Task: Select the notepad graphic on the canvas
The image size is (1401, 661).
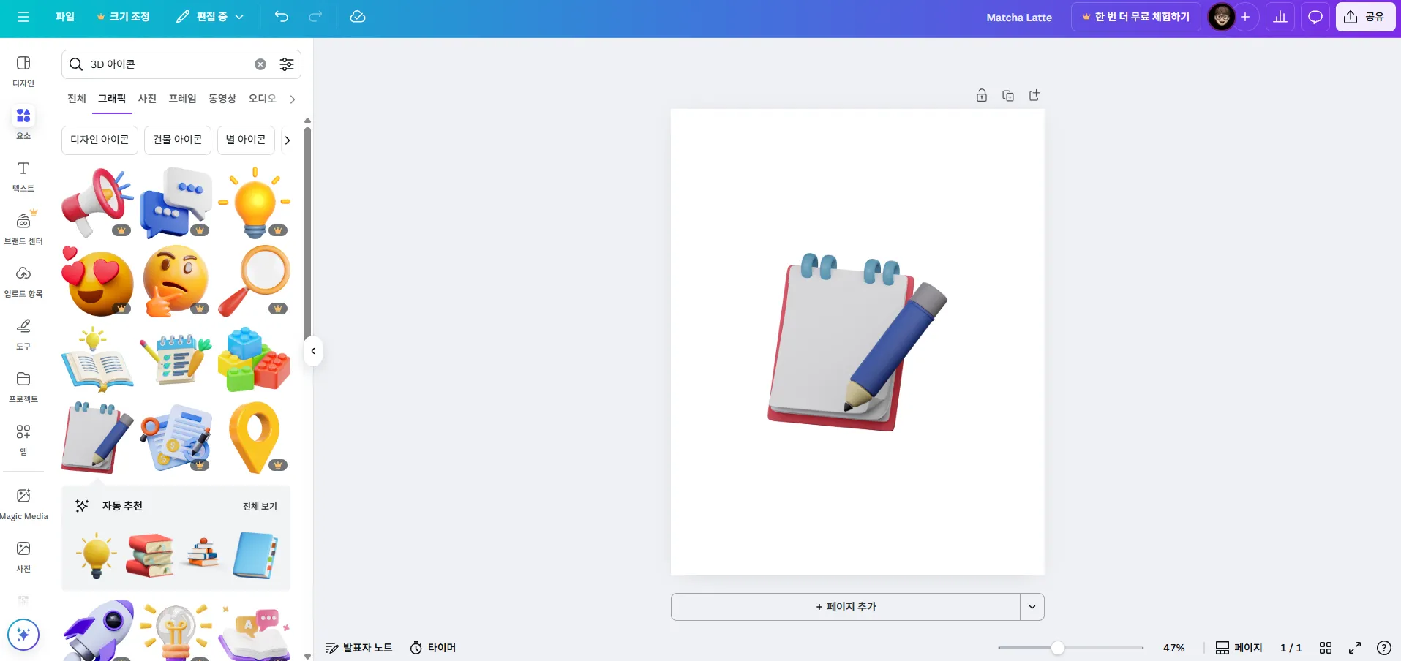Action: [x=857, y=342]
